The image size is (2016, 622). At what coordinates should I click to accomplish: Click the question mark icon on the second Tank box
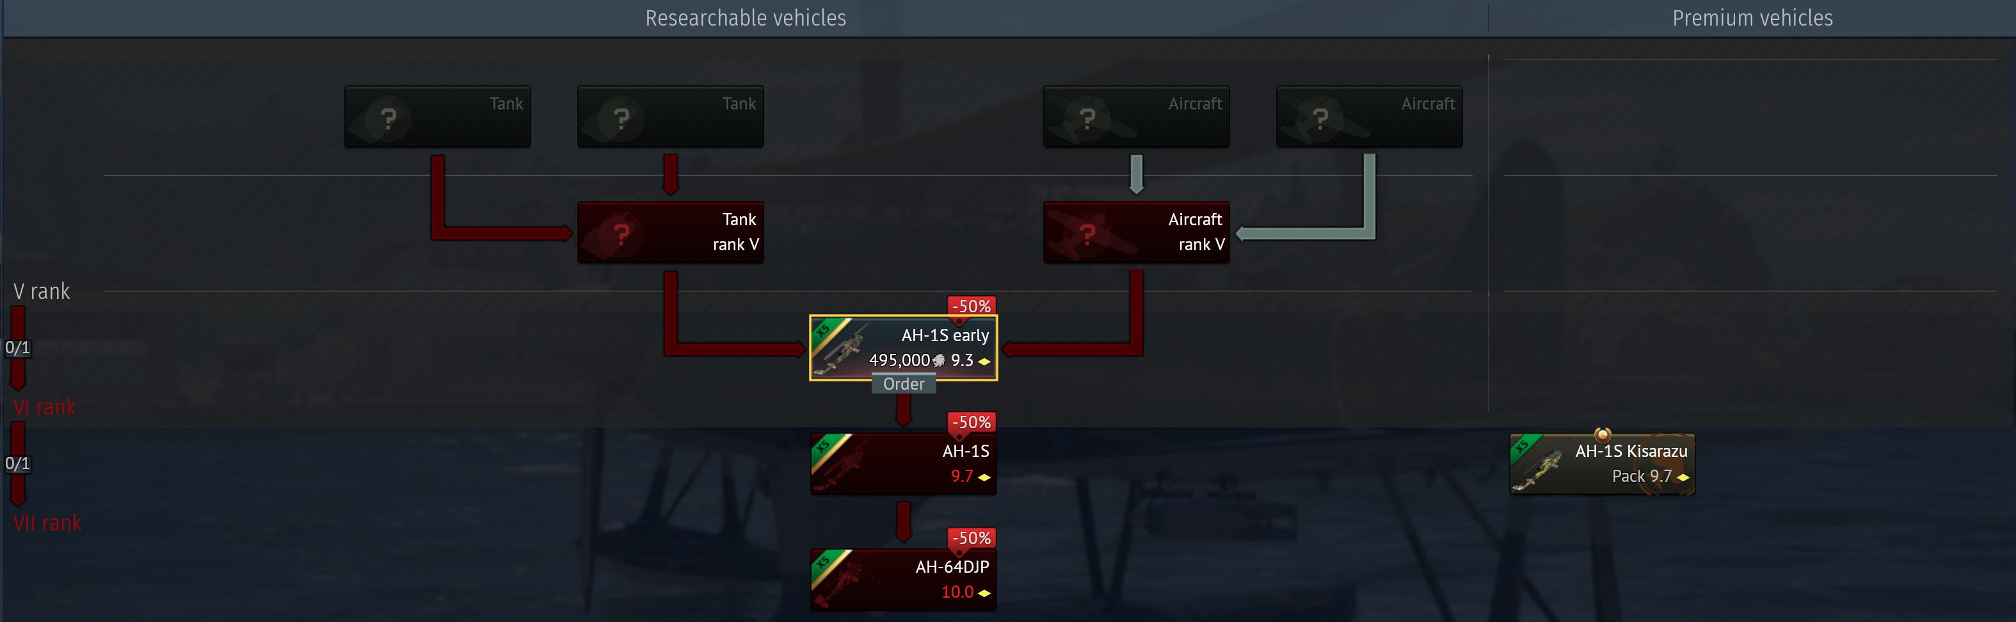(621, 119)
